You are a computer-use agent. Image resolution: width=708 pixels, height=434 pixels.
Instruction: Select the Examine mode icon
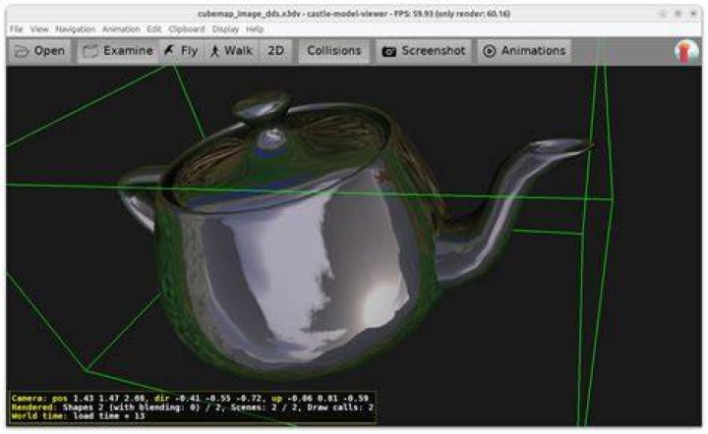pos(90,51)
